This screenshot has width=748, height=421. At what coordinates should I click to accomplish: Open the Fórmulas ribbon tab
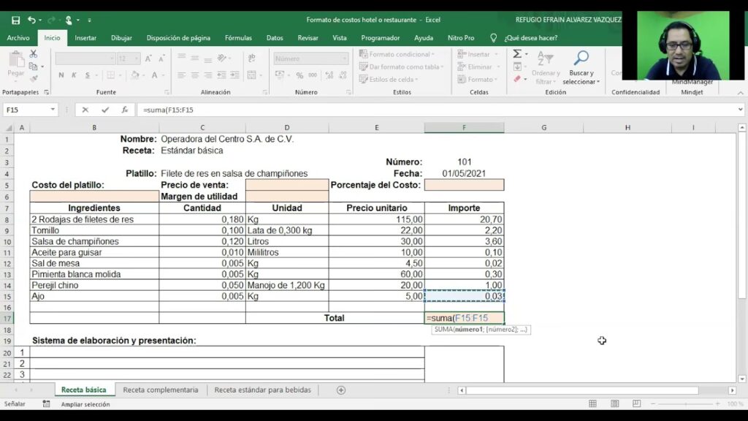pos(238,38)
